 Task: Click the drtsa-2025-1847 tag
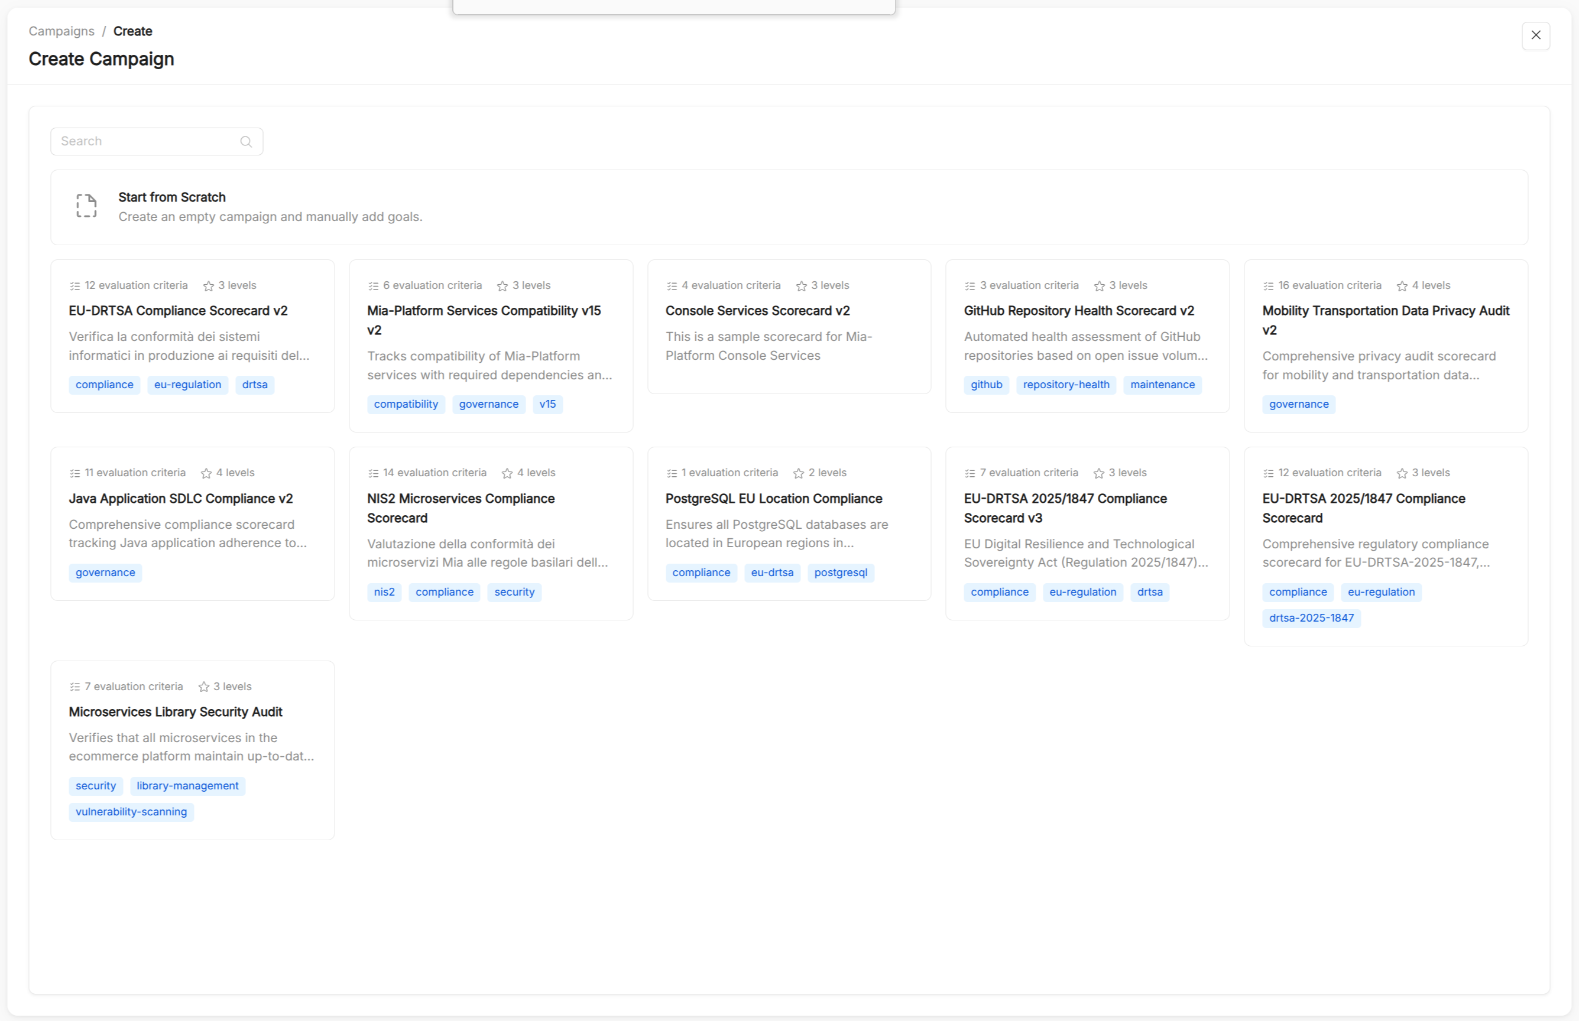pyautogui.click(x=1311, y=618)
